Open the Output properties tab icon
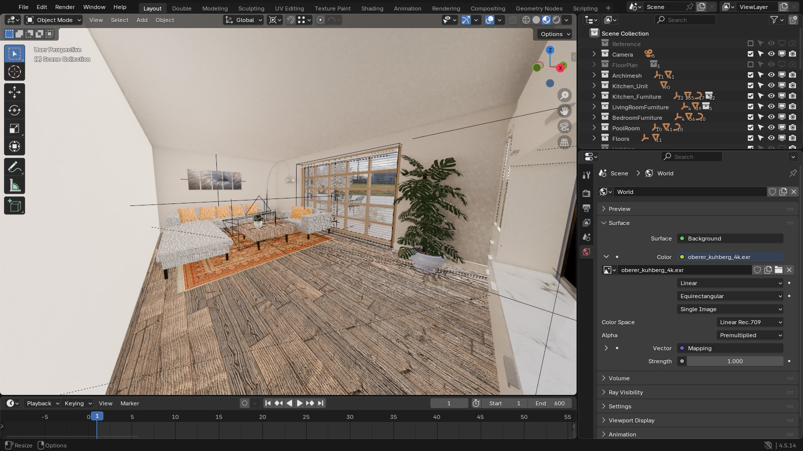This screenshot has width=803, height=451. pyautogui.click(x=586, y=208)
